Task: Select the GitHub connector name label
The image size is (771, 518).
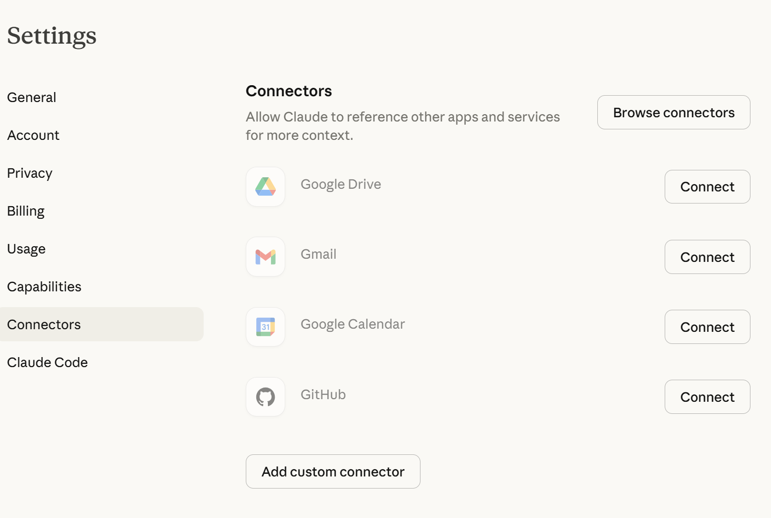Action: 323,394
